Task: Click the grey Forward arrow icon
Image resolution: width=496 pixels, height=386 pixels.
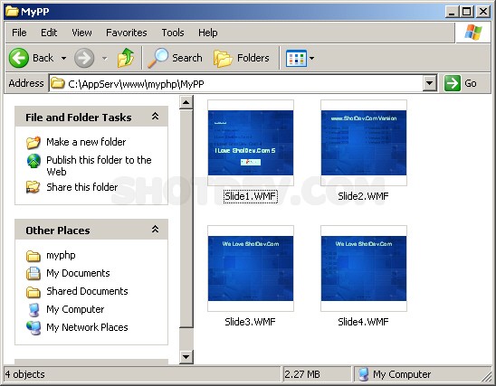Action: click(84, 58)
